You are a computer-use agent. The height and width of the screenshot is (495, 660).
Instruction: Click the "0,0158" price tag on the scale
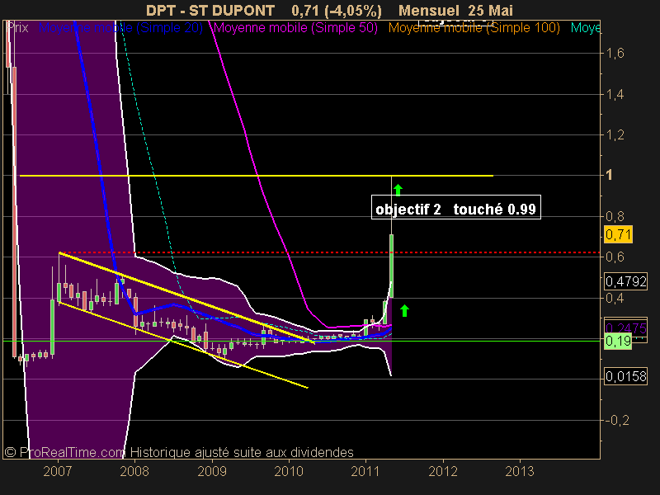click(x=625, y=376)
